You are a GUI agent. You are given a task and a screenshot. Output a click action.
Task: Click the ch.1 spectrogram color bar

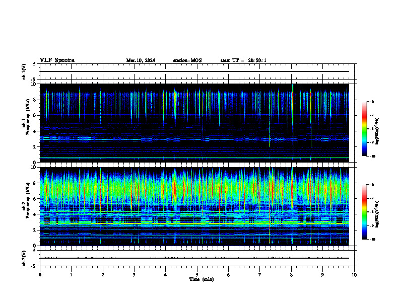click(365, 129)
